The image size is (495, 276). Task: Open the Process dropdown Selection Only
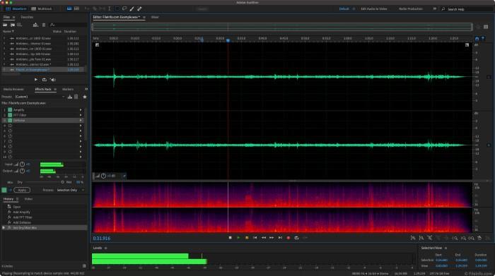70,190
